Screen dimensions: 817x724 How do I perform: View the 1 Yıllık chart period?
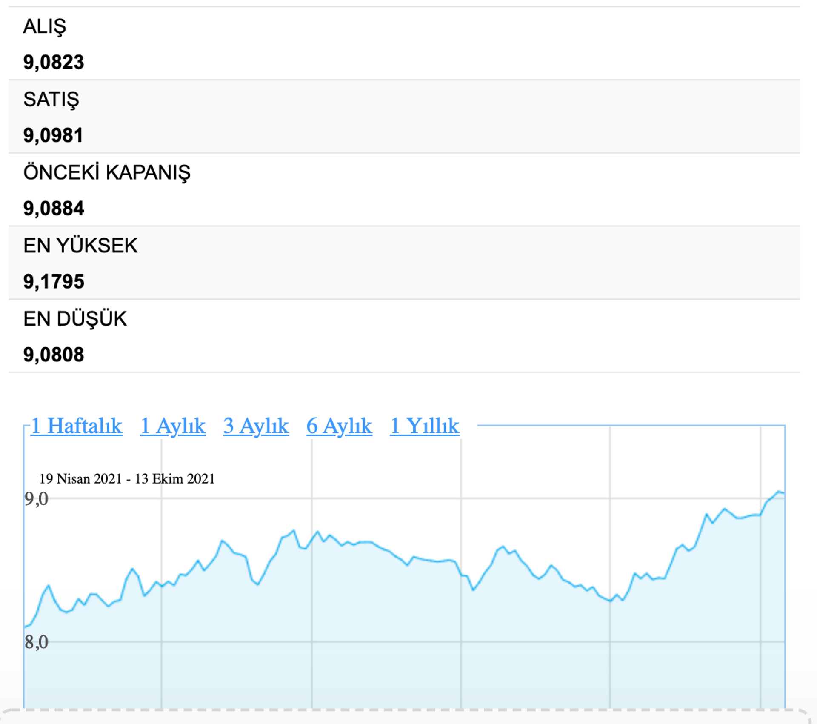pyautogui.click(x=425, y=426)
